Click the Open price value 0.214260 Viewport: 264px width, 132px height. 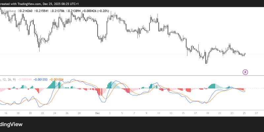point(26,11)
